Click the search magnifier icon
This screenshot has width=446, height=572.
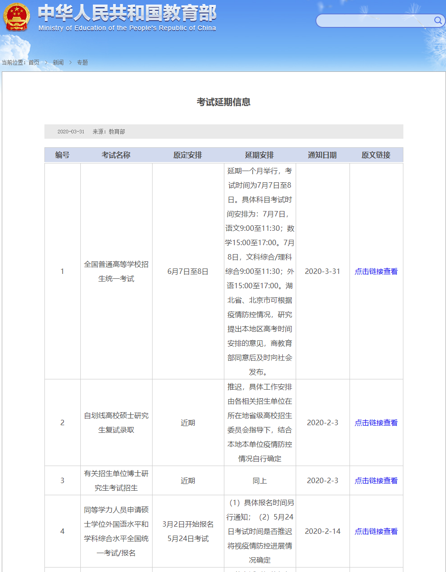click(x=437, y=21)
